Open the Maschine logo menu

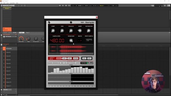point(8,6)
